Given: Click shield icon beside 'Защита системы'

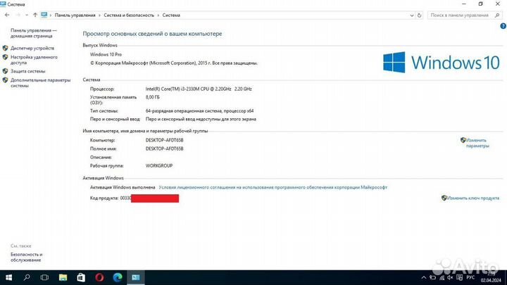Looking at the screenshot, I should click(x=5, y=71).
